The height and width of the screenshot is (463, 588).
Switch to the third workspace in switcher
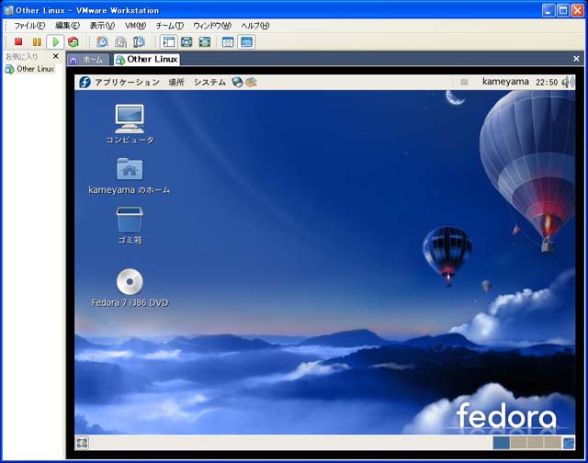tap(536, 443)
